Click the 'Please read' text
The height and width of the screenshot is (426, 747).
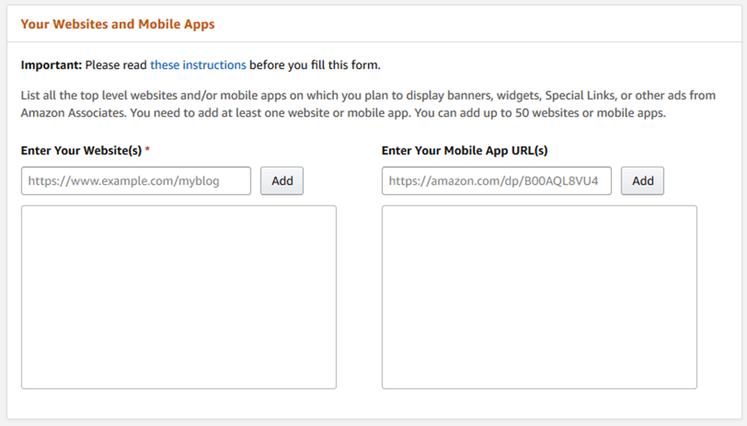click(x=116, y=65)
